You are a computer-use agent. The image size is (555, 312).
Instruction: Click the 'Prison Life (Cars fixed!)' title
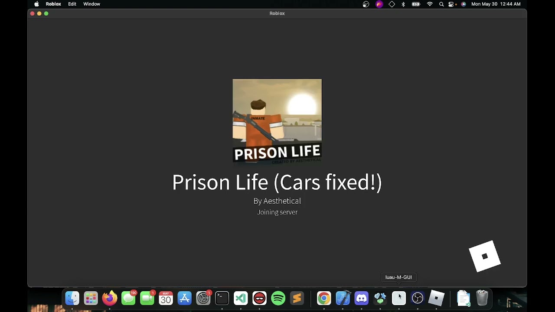(277, 182)
